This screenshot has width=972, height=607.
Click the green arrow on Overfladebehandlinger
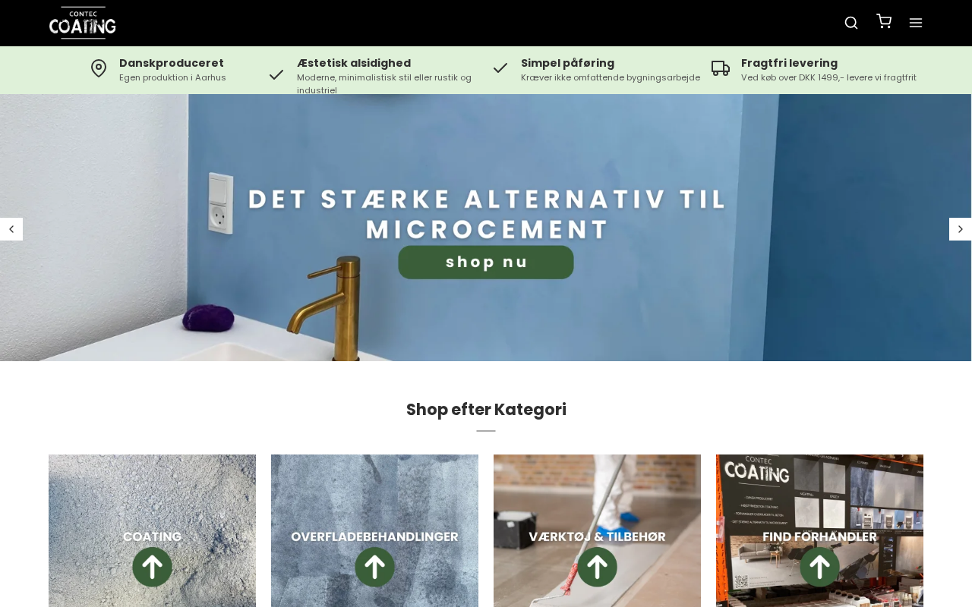375,567
